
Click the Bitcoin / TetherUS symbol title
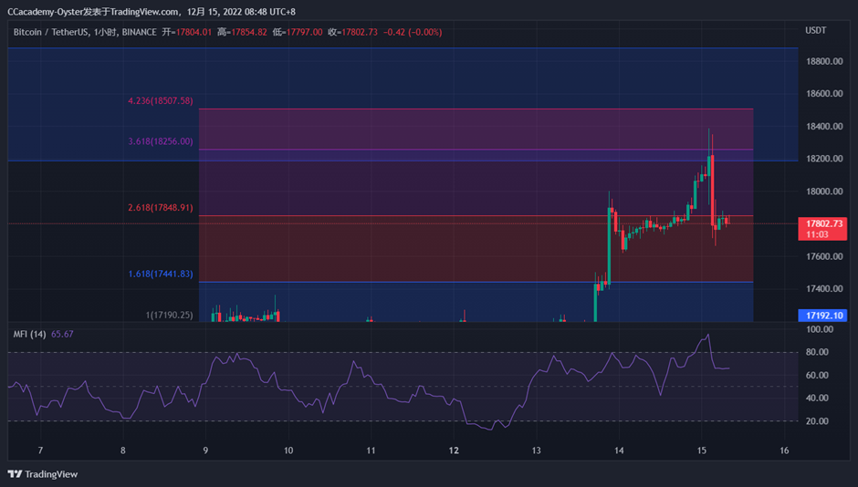[50, 32]
